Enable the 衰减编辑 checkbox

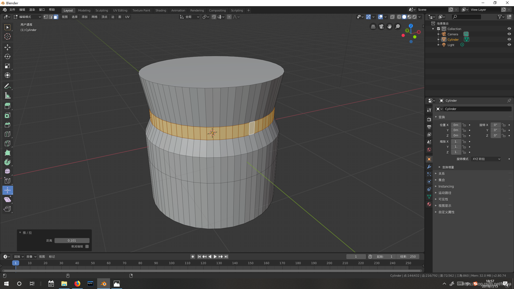click(87, 246)
